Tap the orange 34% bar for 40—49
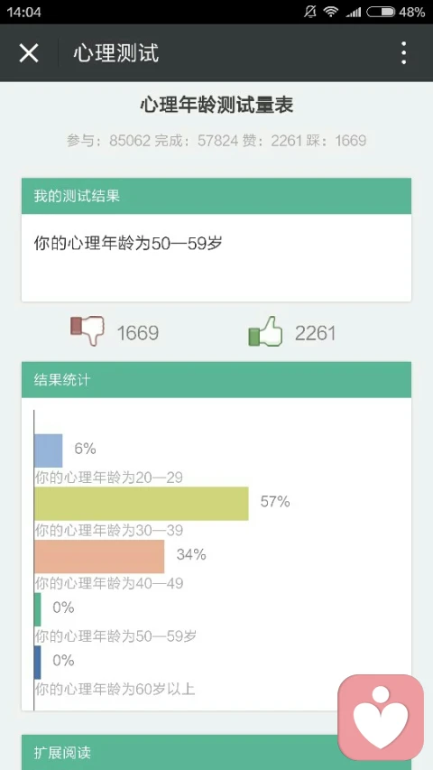This screenshot has height=770, width=433. 99,556
